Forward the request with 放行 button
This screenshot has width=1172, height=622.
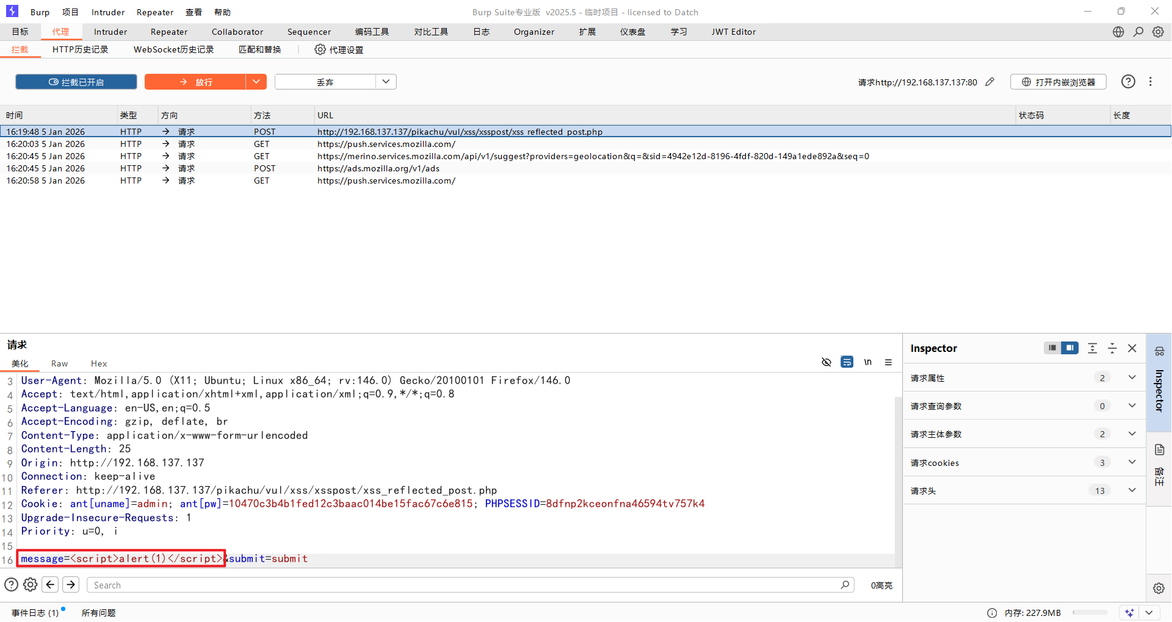point(195,82)
